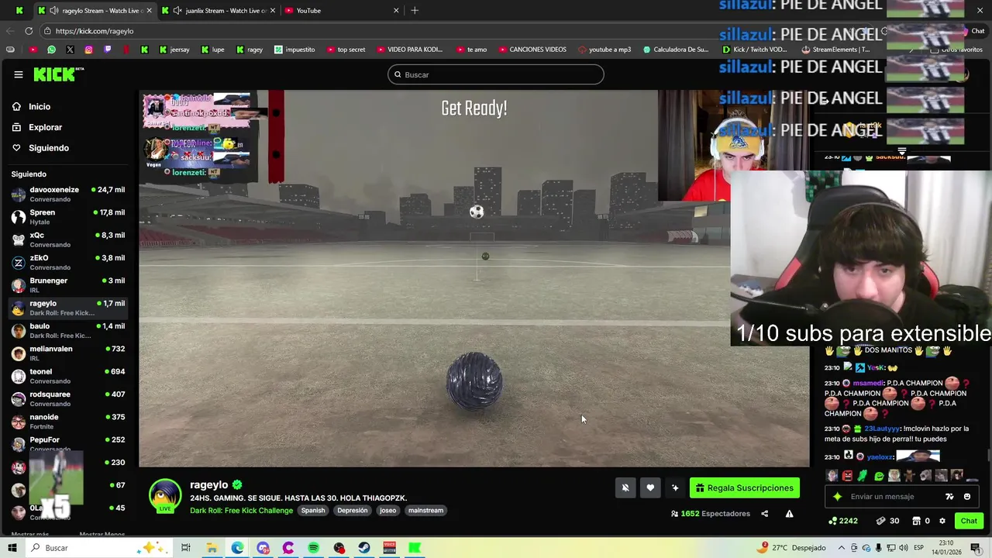Open CANCIONES VIDEOS bookmark
Viewport: 992px width, 558px height.
(532, 50)
